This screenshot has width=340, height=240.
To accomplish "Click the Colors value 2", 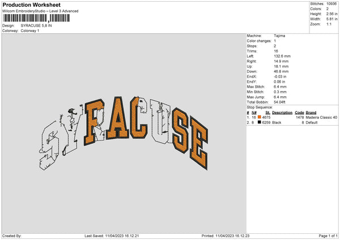I will coord(328,9).
